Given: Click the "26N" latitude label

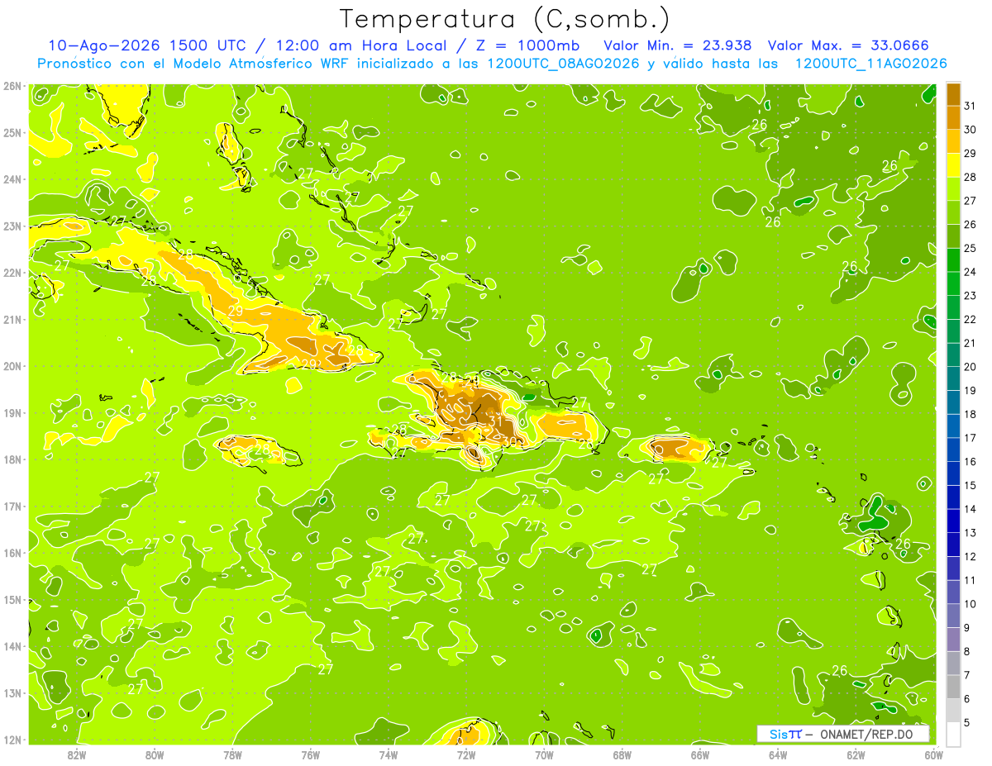Looking at the screenshot, I should coord(12,85).
